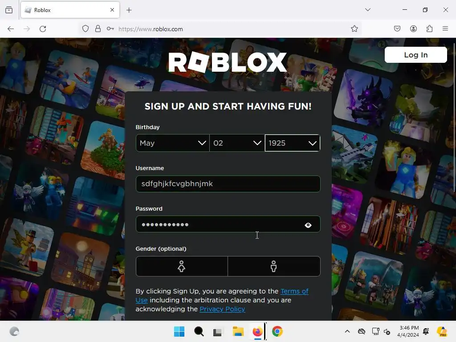
Task: Click the Log In button
Action: (x=416, y=55)
